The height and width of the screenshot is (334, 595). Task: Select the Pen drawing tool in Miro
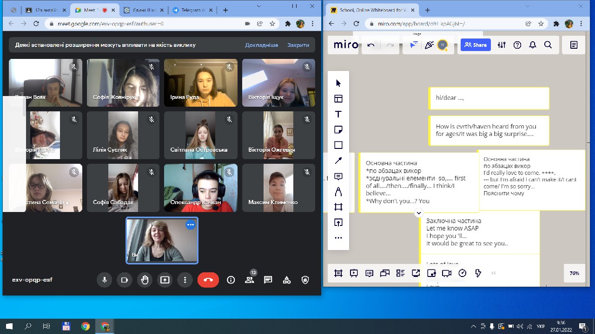(x=338, y=192)
